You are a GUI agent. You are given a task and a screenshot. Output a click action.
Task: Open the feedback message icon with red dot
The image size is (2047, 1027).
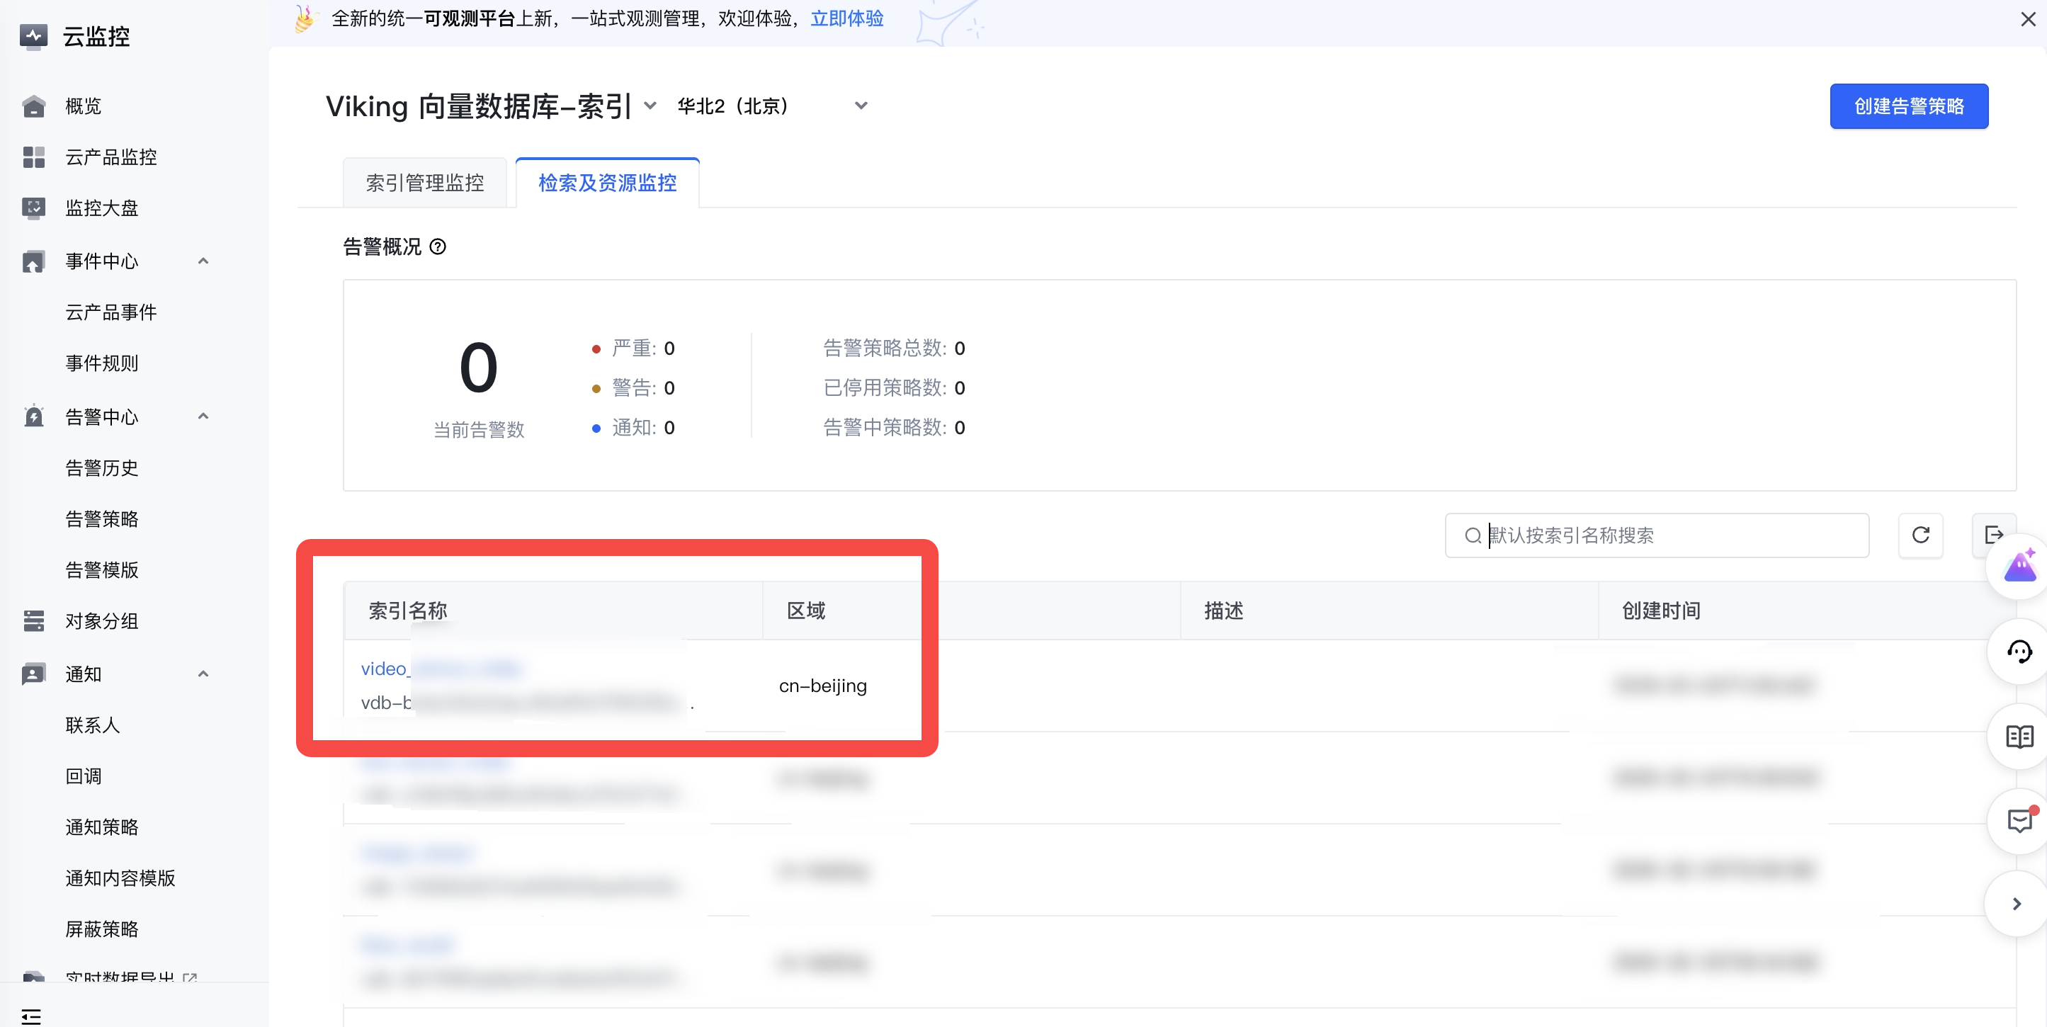(x=2019, y=820)
